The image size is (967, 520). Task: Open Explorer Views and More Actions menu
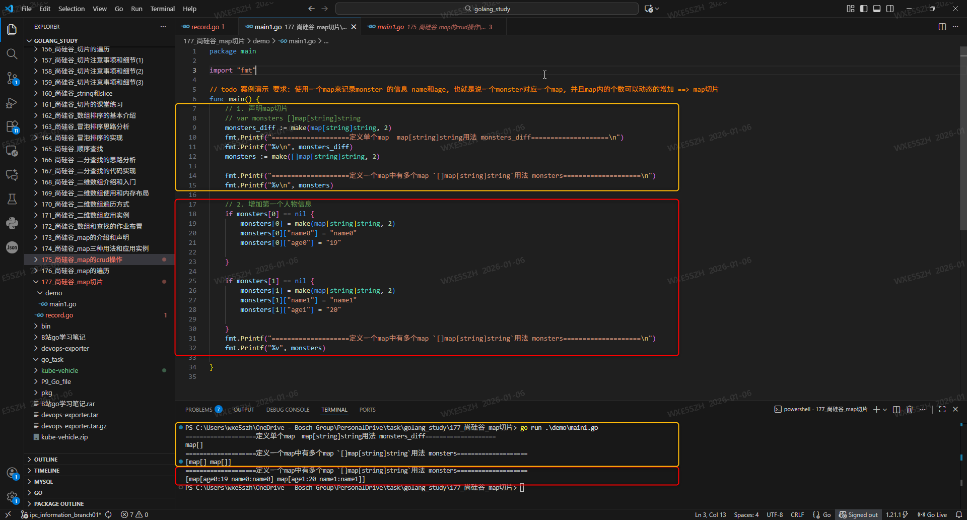(x=163, y=27)
